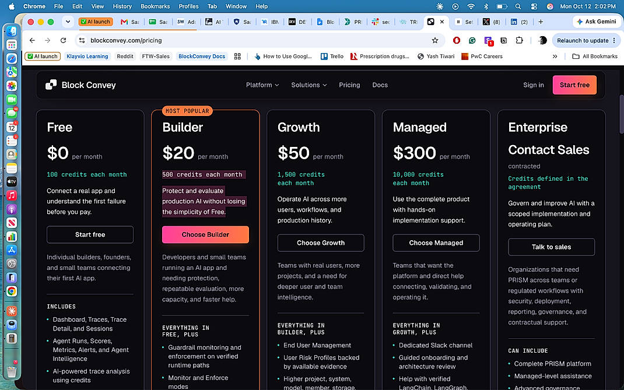The height and width of the screenshot is (390, 624).
Task: Open FaceTime from the Dock
Action: (12, 100)
